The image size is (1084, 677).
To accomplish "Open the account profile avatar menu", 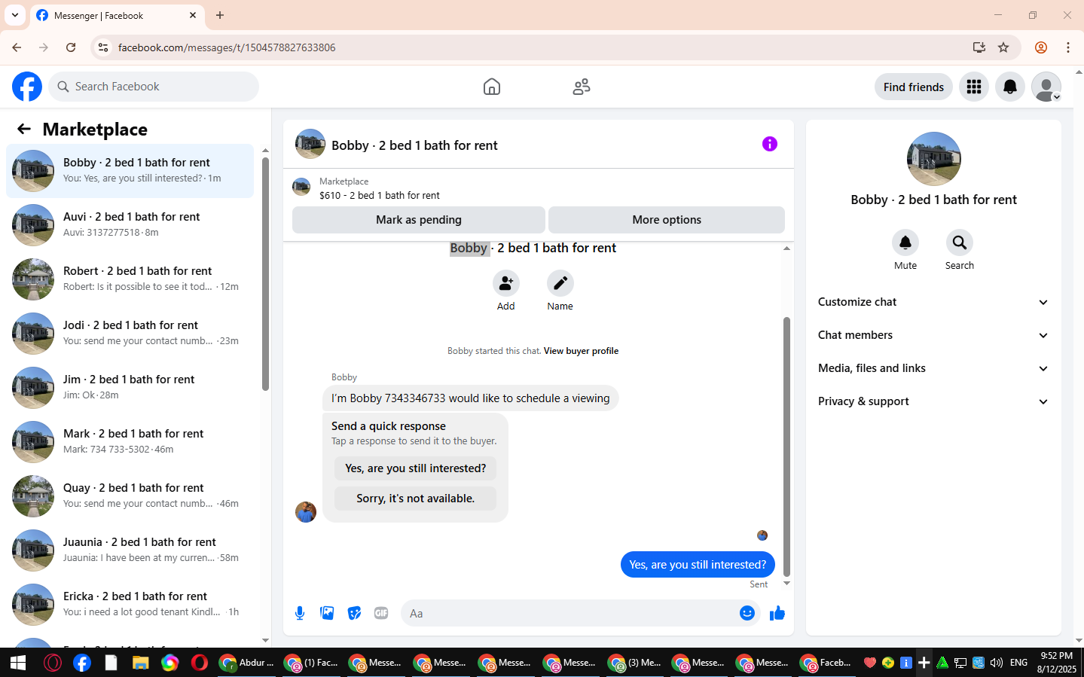I will pyautogui.click(x=1046, y=87).
